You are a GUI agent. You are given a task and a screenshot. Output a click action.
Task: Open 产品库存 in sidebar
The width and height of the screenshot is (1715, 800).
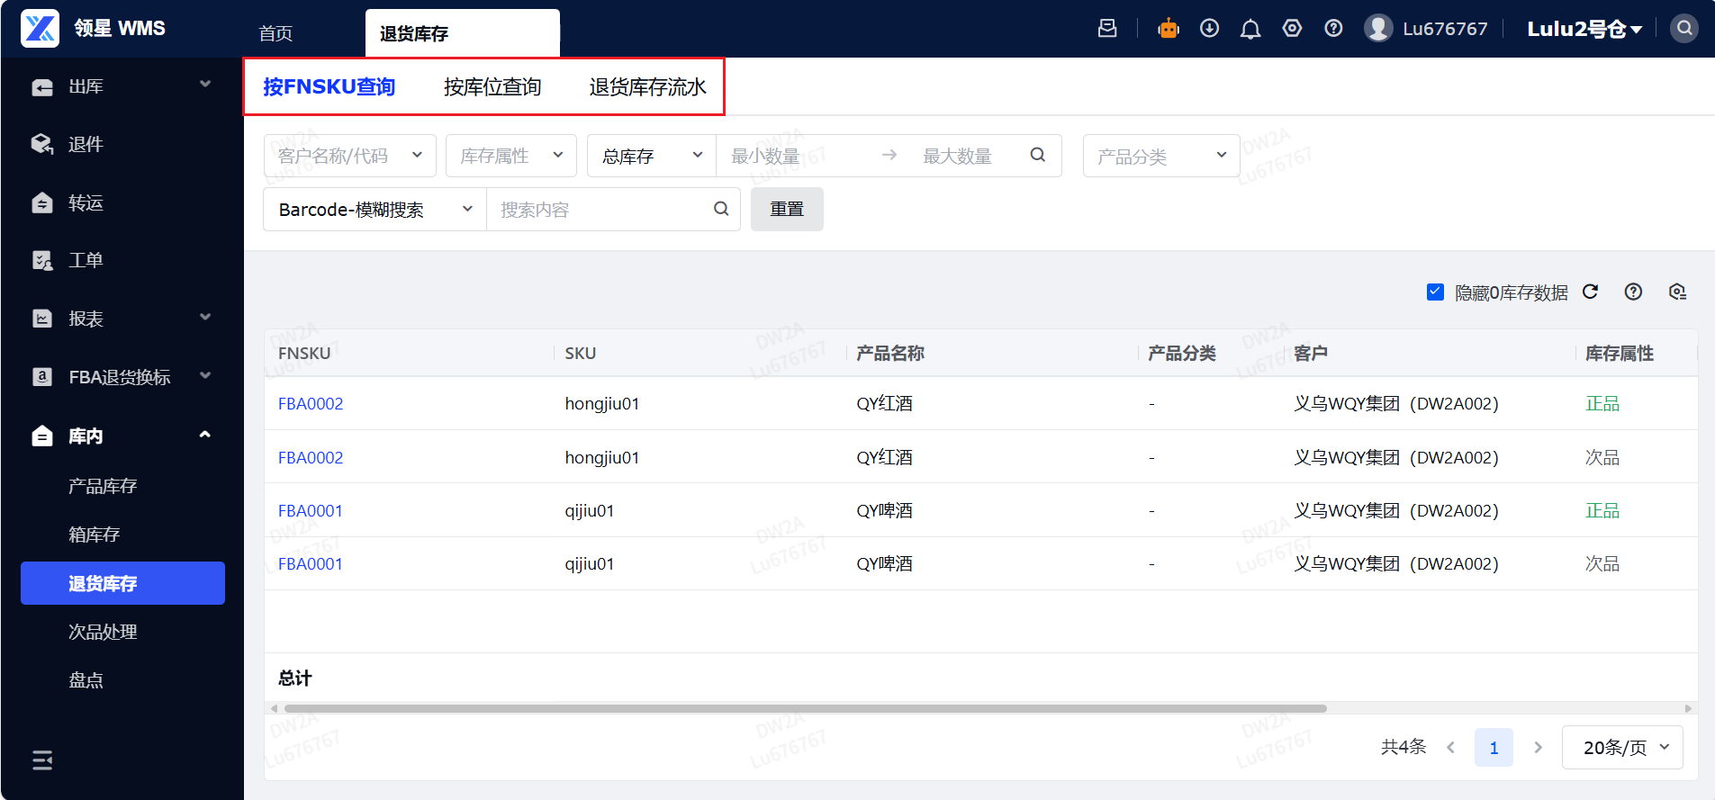click(x=103, y=486)
